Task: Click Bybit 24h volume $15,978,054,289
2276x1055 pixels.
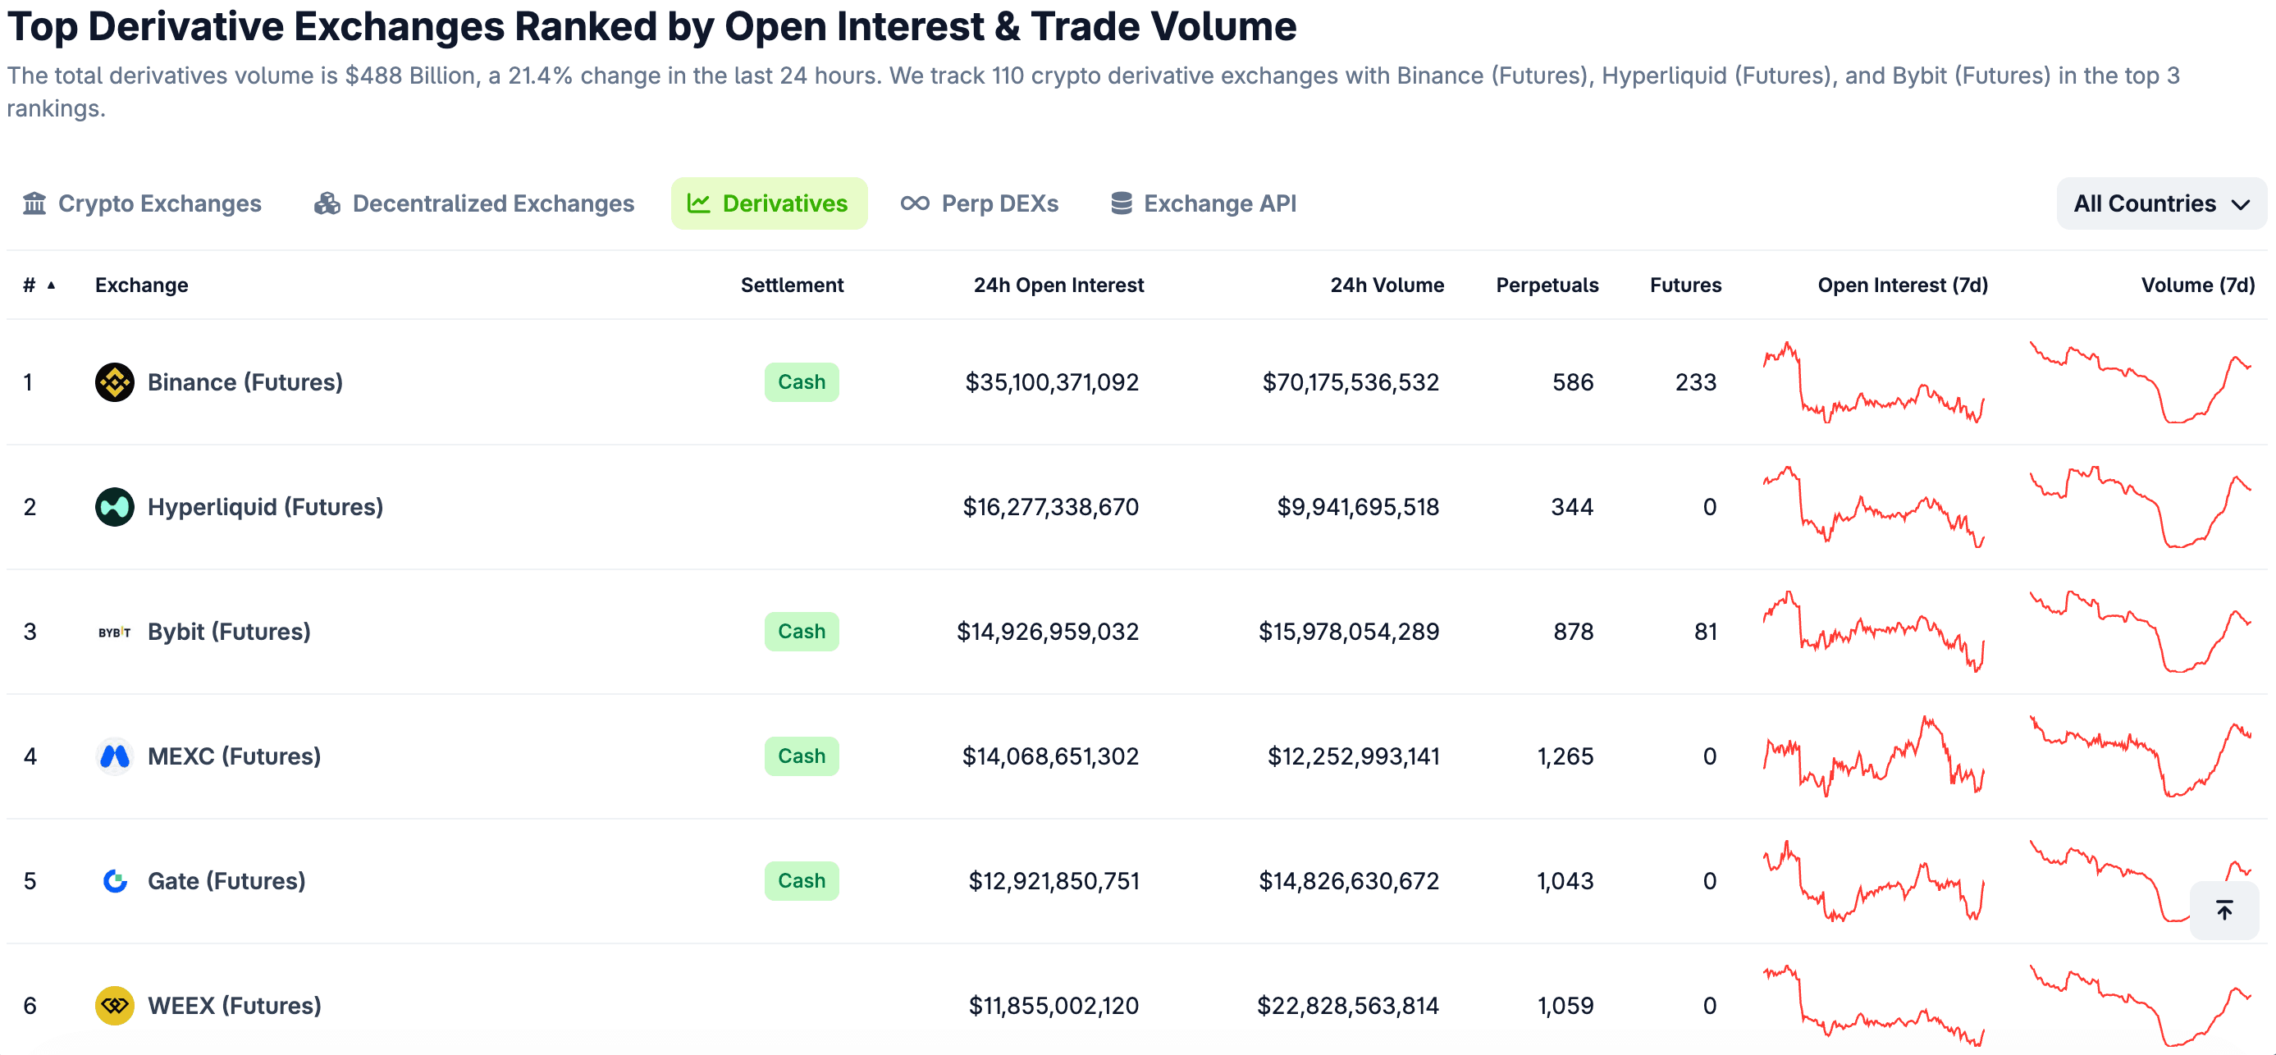Action: (1348, 632)
